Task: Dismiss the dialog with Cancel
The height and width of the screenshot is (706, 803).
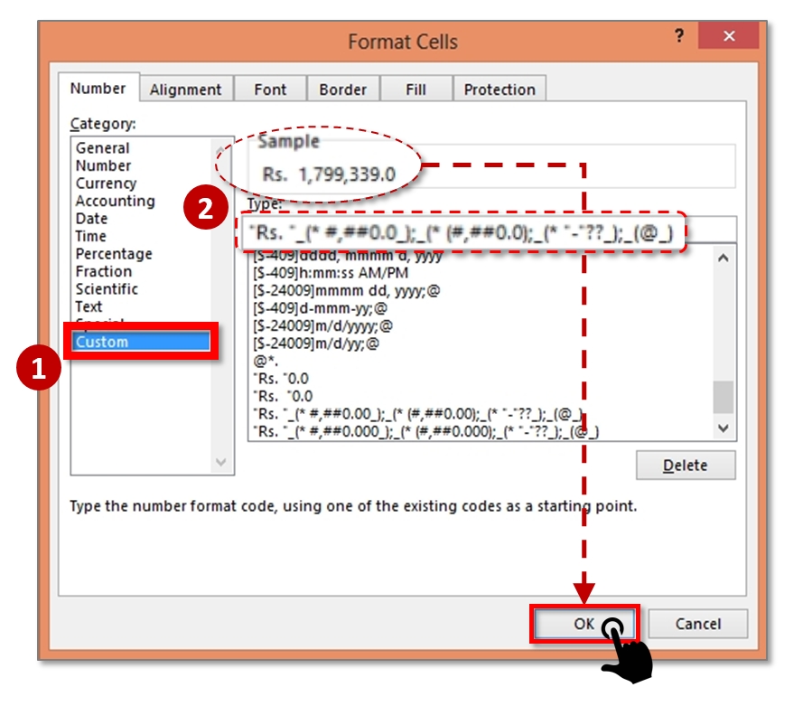Action: click(698, 624)
